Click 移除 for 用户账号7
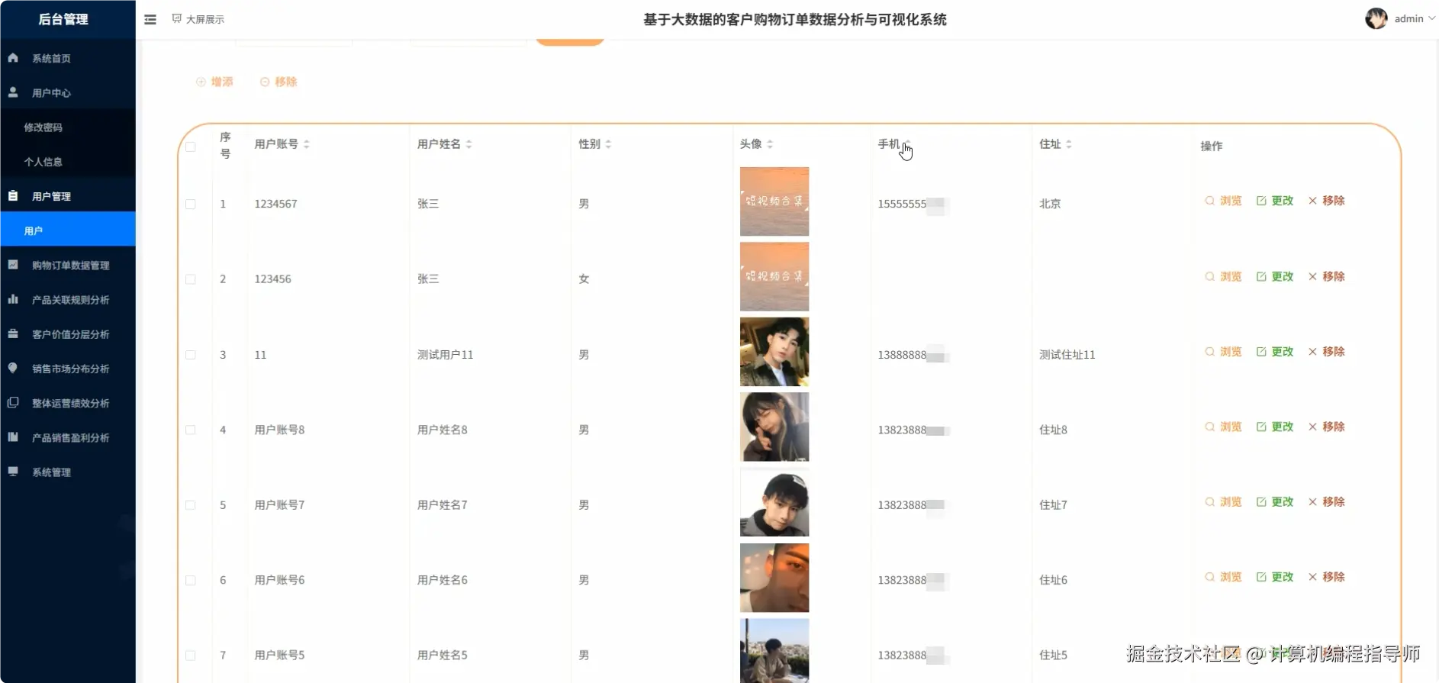This screenshot has height=683, width=1439. (x=1327, y=502)
